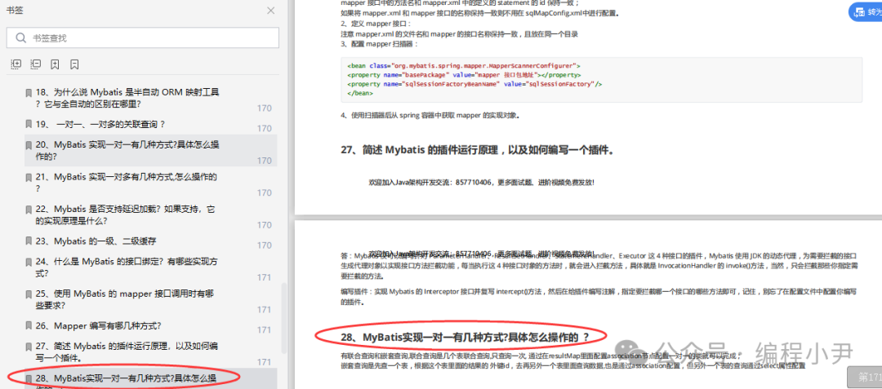This screenshot has height=389, width=882.
Task: Click the 书签查找 bookmark search field
Action: coord(143,38)
